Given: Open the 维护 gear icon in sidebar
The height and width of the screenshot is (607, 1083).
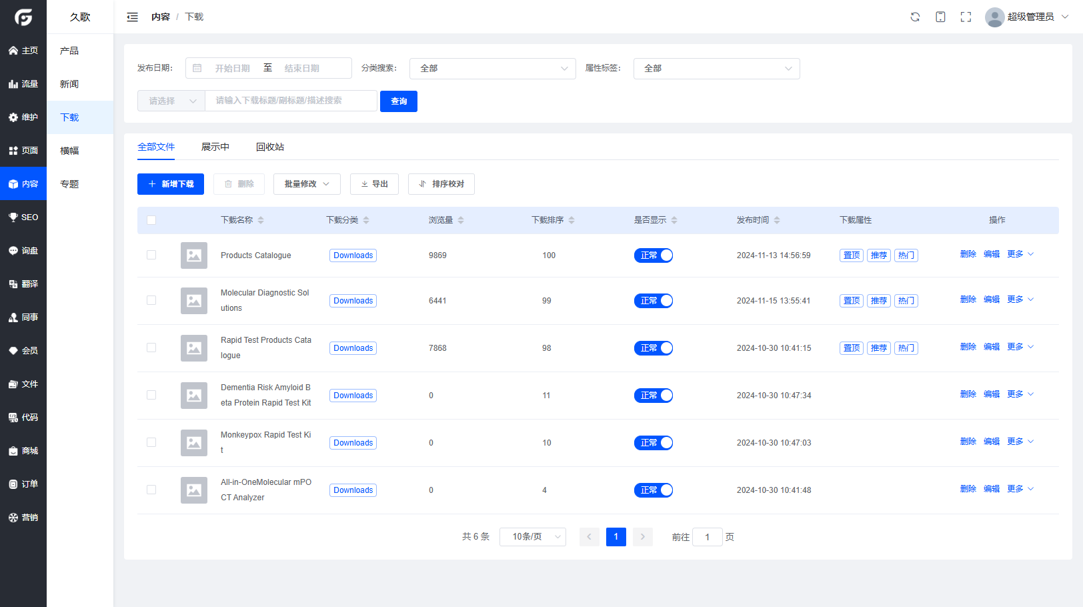Looking at the screenshot, I should pyautogui.click(x=13, y=117).
